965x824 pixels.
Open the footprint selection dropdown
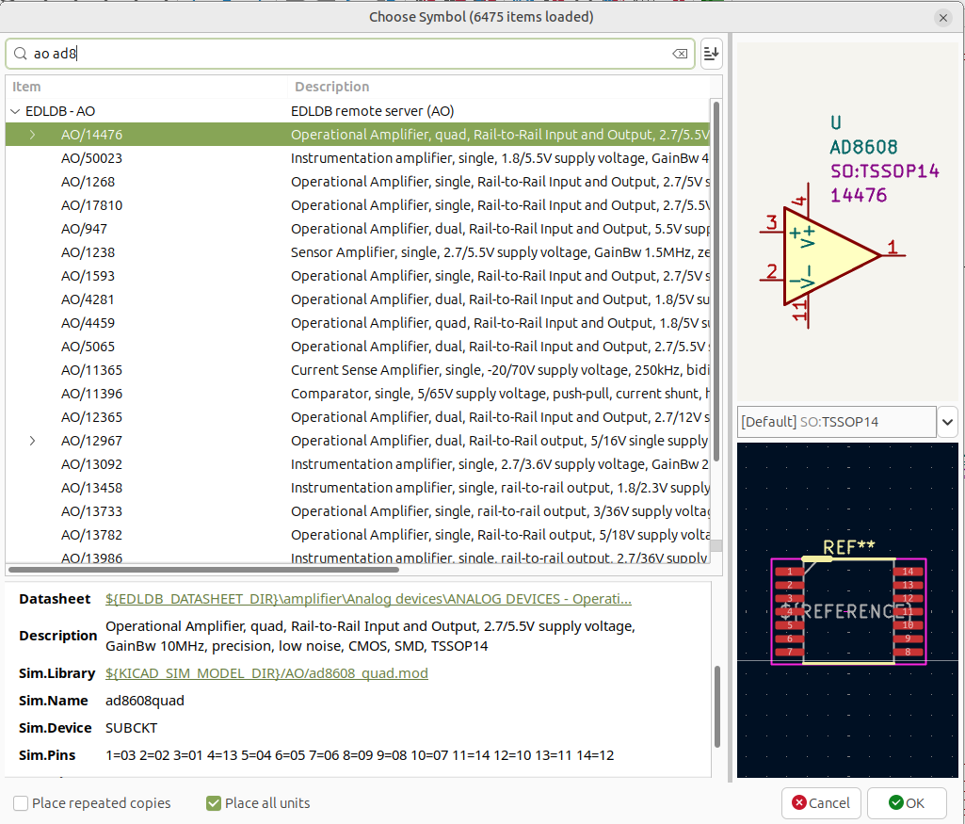[x=947, y=422]
